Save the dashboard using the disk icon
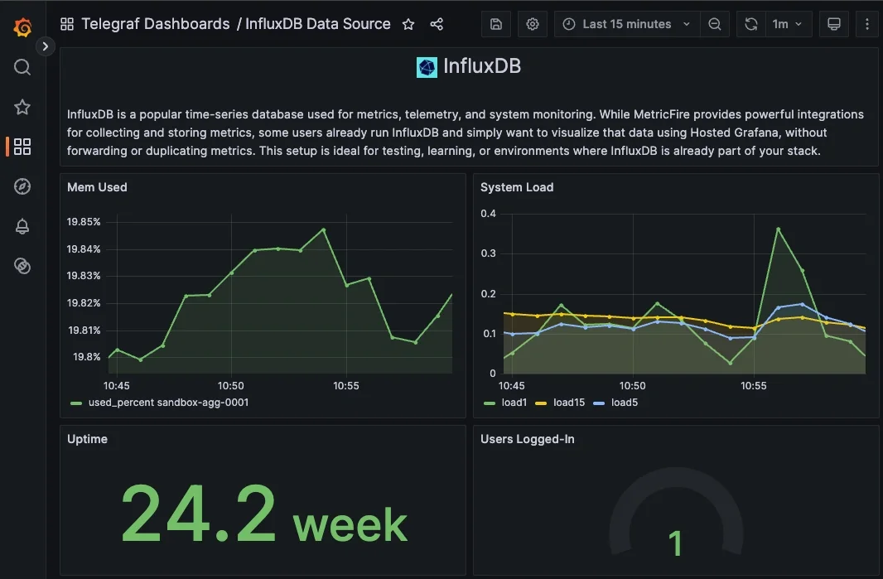Screen dimensions: 883x579 [x=495, y=24]
